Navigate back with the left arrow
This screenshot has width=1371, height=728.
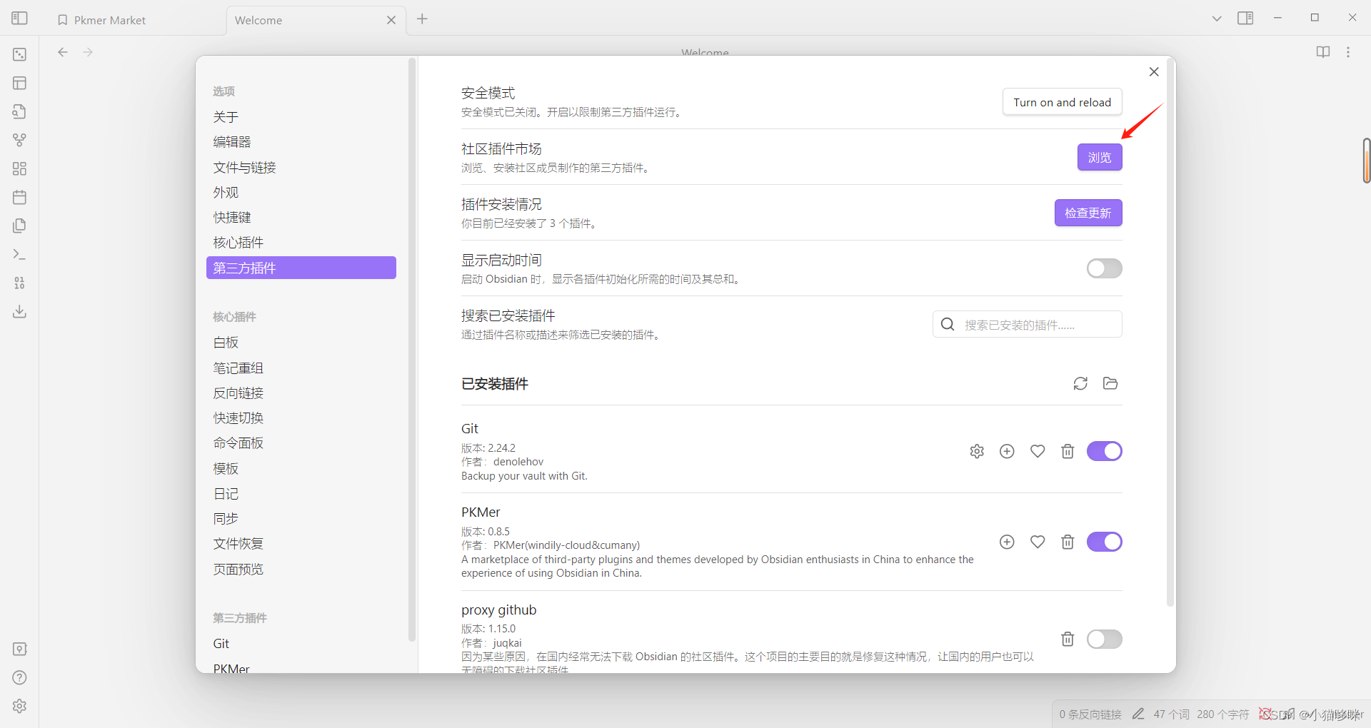pyautogui.click(x=63, y=52)
